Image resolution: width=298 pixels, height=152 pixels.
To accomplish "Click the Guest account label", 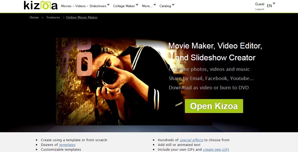I will click(259, 4).
